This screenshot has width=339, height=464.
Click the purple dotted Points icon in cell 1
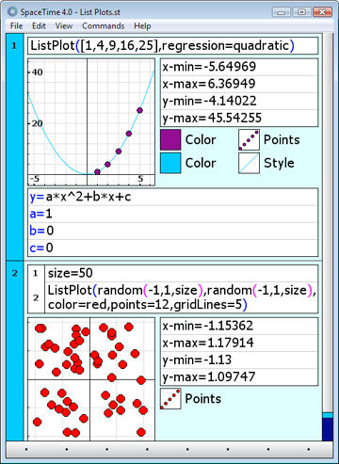coord(249,139)
